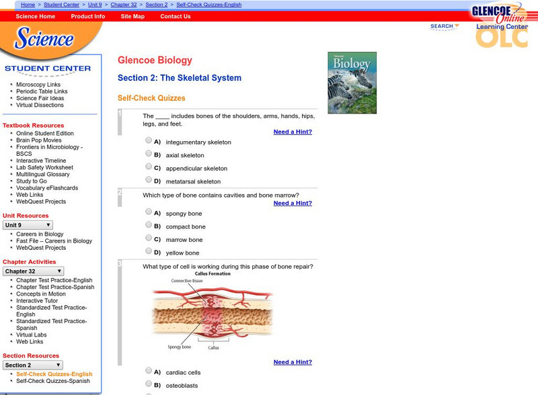Pick answer B compact bone
Viewport: 538px width, 395px height.
click(149, 224)
